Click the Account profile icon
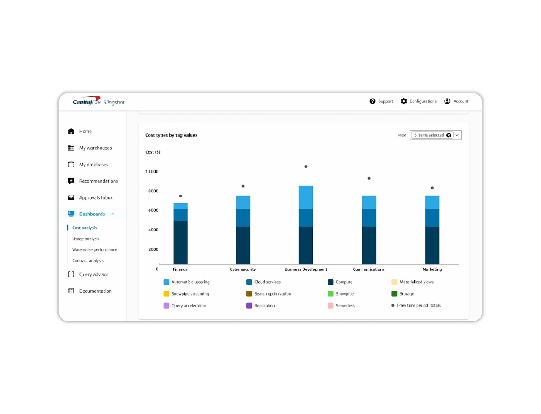 click(447, 101)
